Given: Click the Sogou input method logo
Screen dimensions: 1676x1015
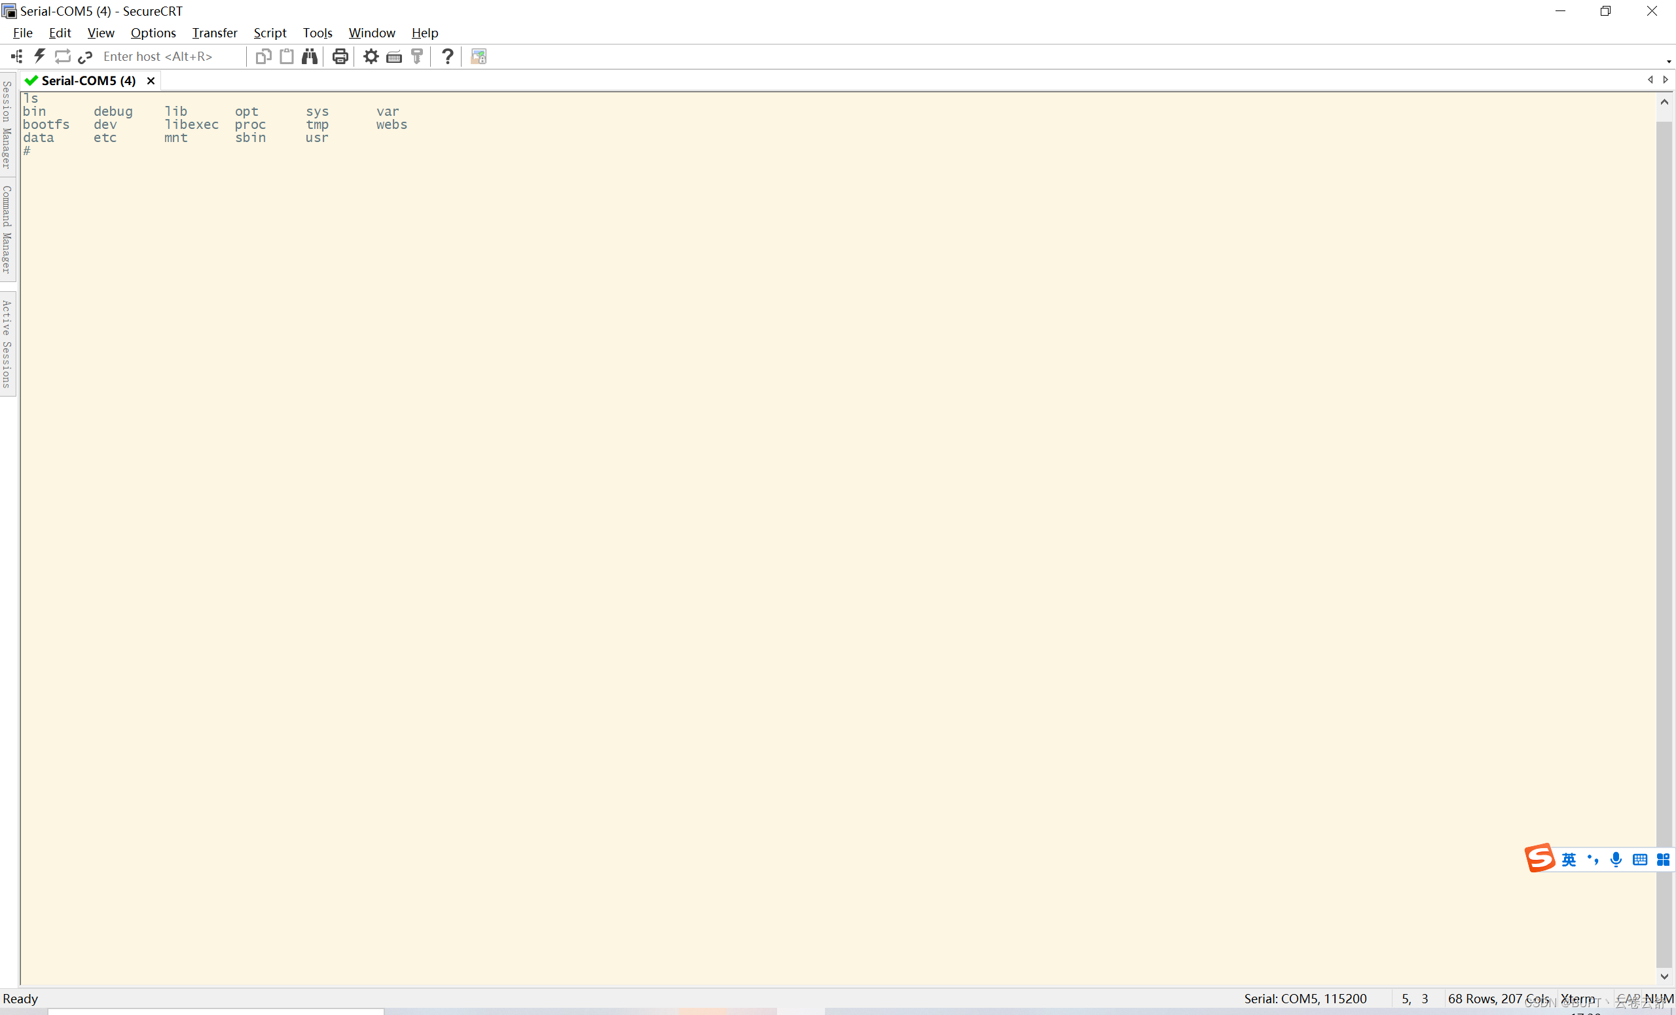Looking at the screenshot, I should (1540, 858).
